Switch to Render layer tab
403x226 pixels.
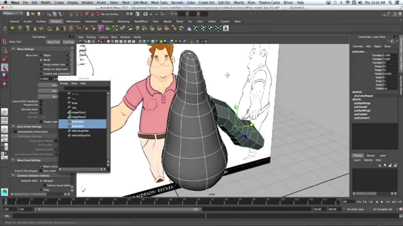[x=371, y=155]
